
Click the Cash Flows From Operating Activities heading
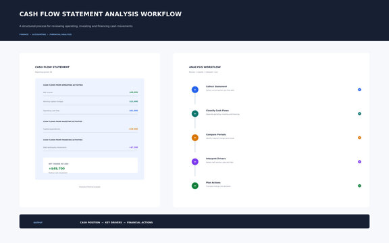63,85
